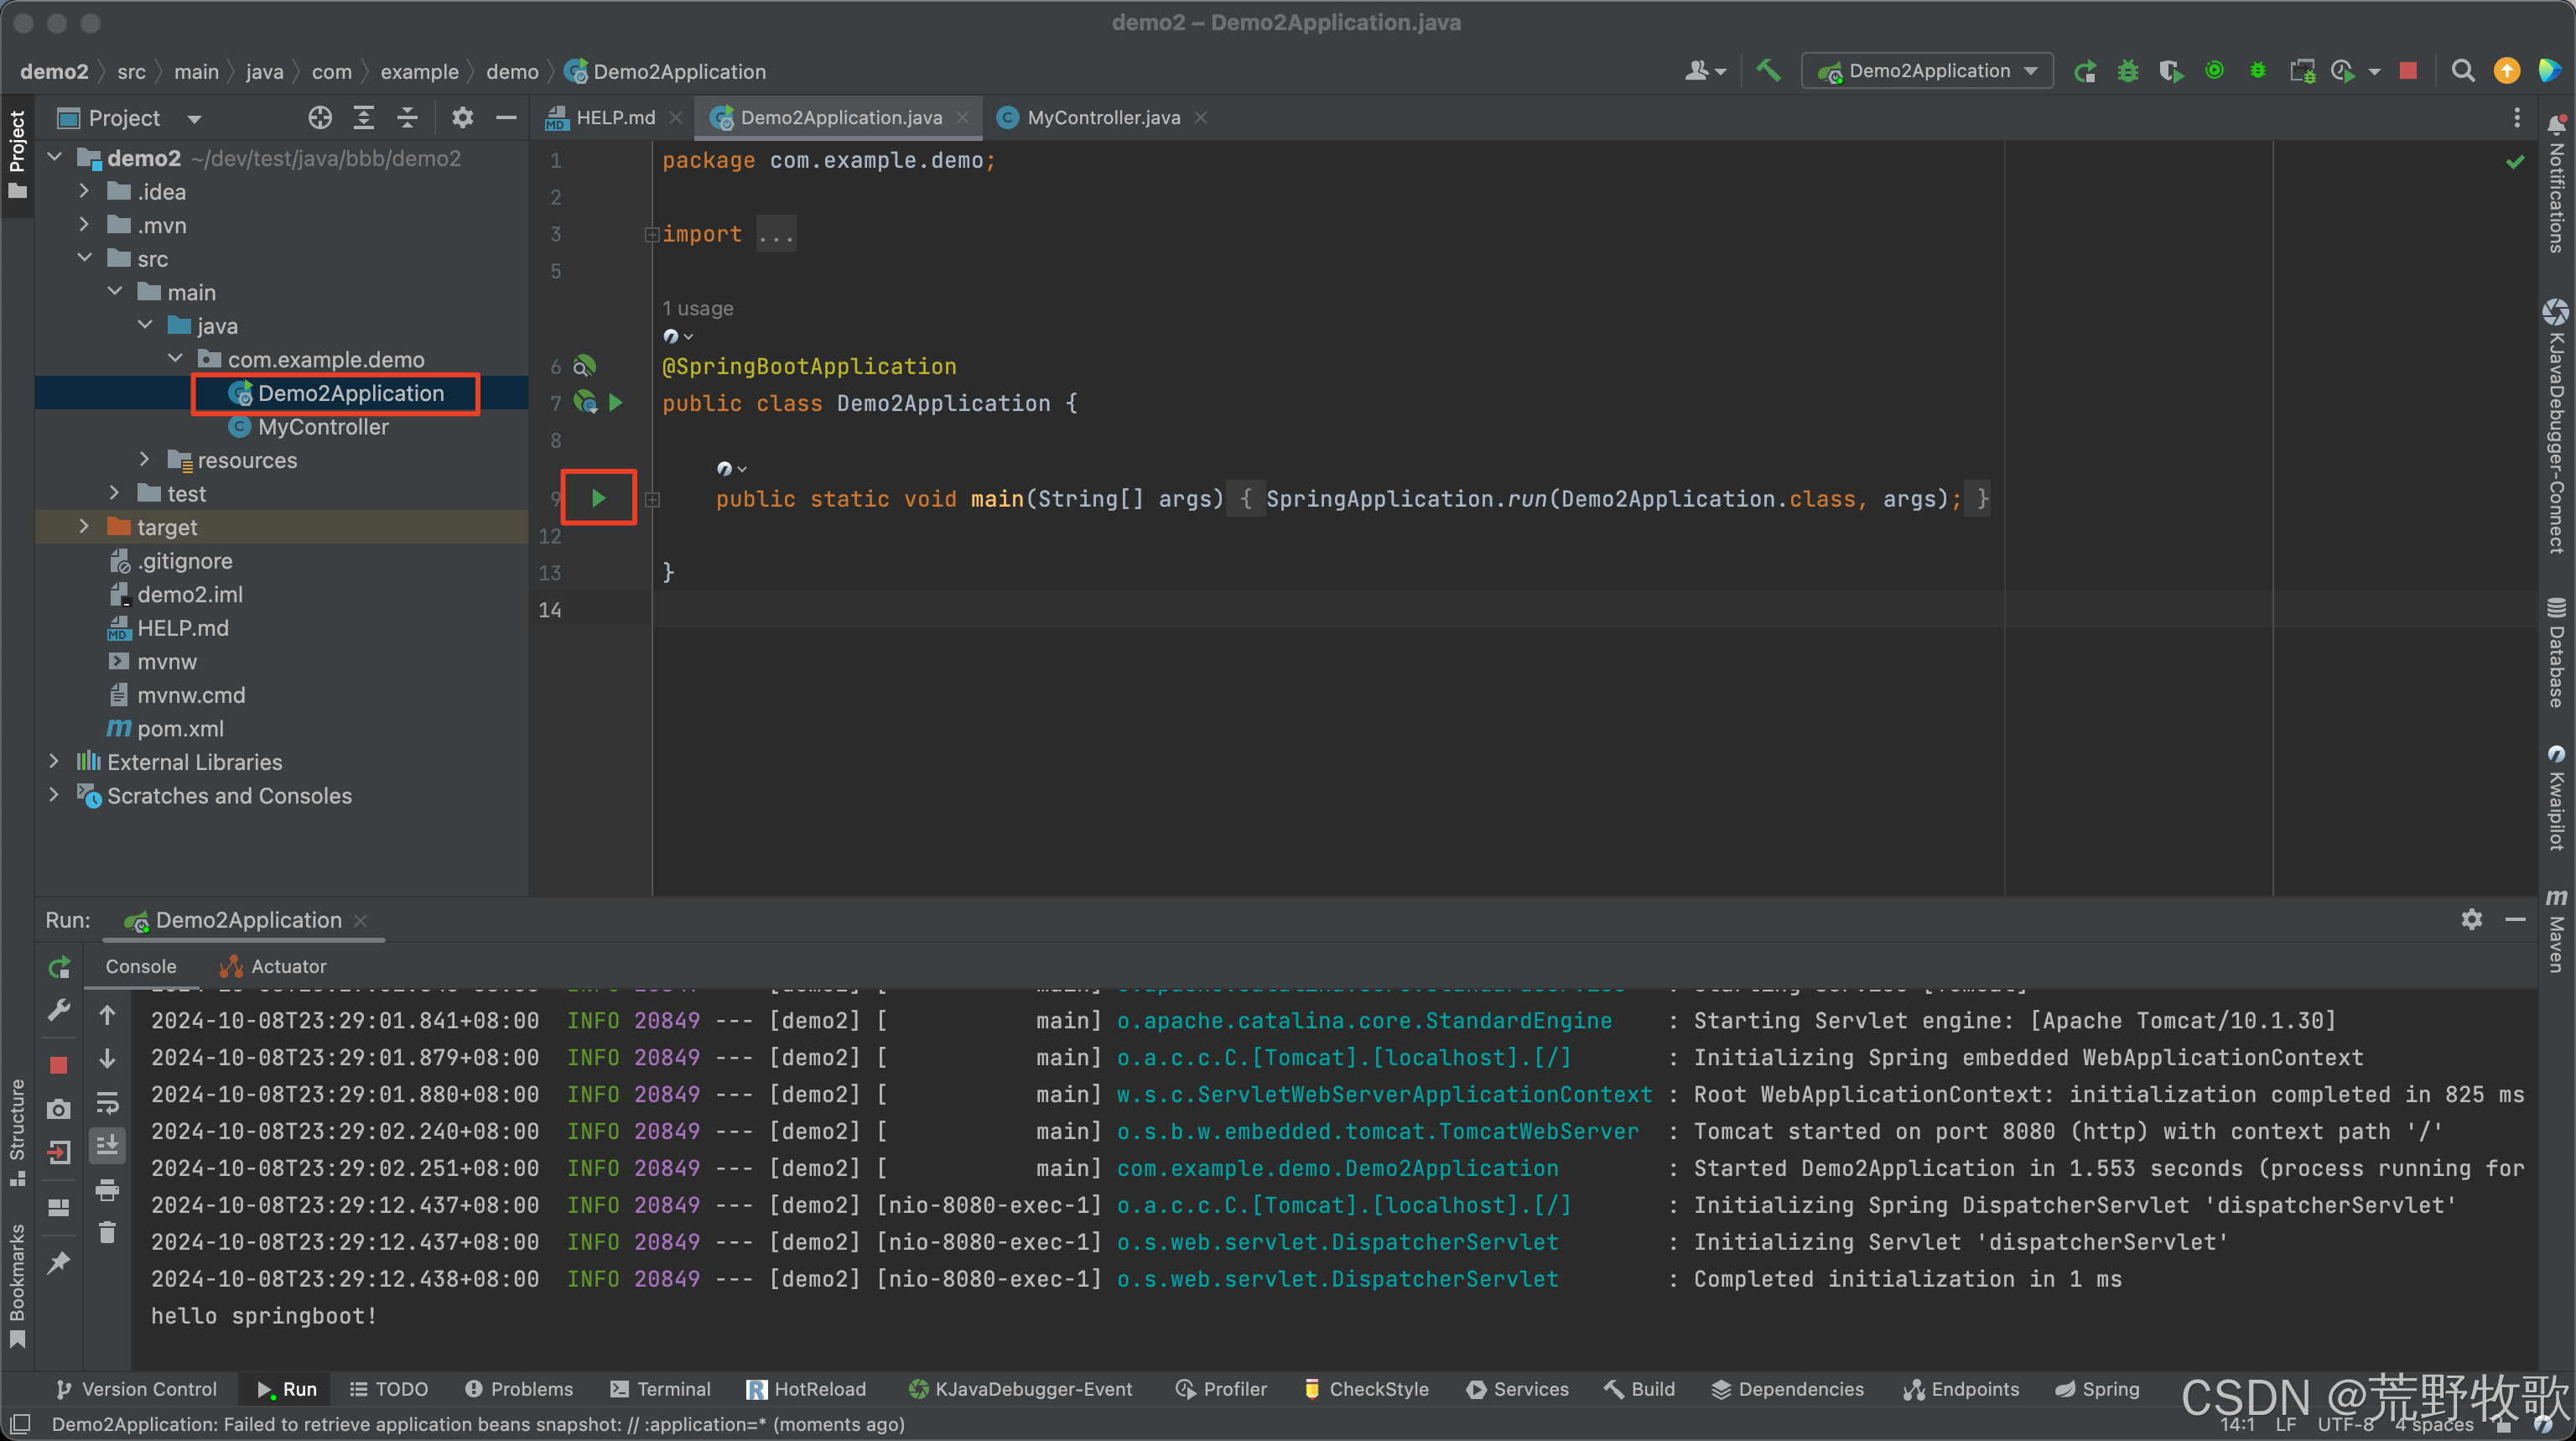Stop the running application with red square icon
The width and height of the screenshot is (2576, 1441).
pos(2408,70)
